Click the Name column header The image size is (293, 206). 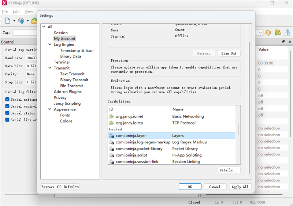pyautogui.click(x=203, y=109)
